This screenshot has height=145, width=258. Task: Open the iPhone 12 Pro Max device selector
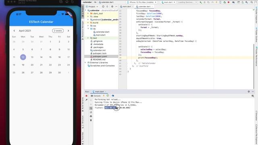coord(141,2)
